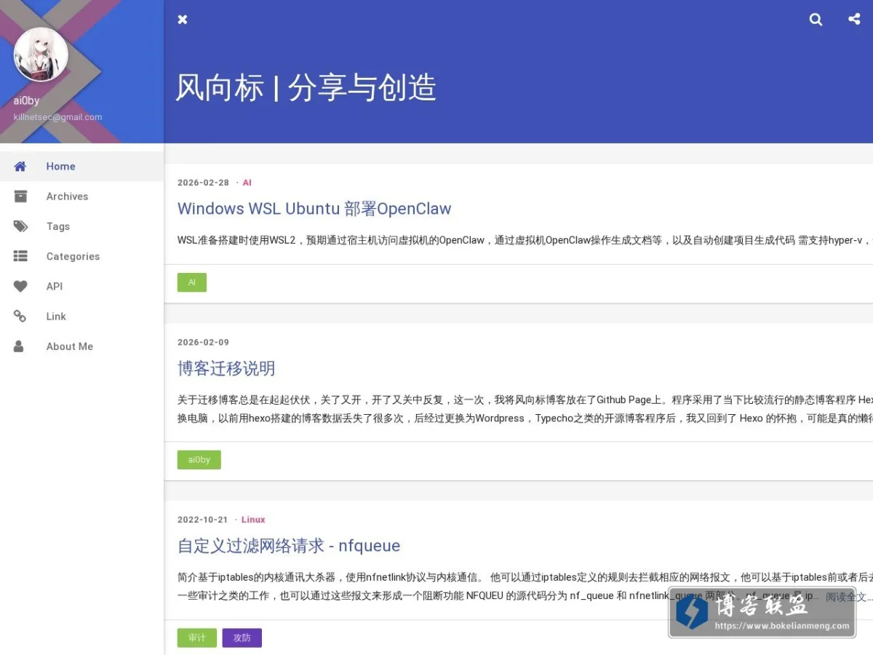873x655 pixels.
Task: Open search via magnifier icon
Action: pos(816,20)
